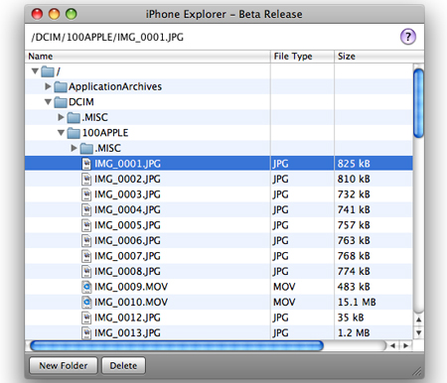The height and width of the screenshot is (383, 447).
Task: Click the ApplicationArchives folder icon
Action: (61, 86)
